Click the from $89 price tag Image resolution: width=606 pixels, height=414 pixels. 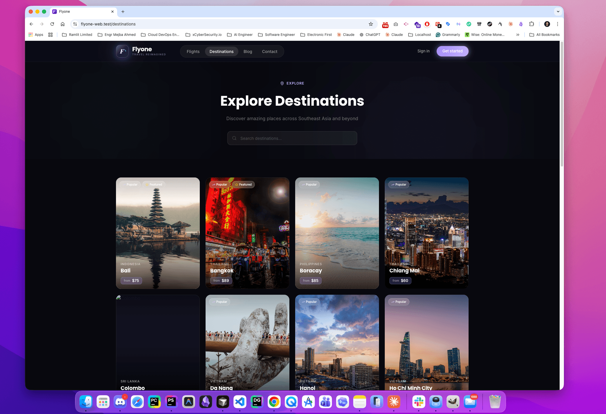[221, 281]
